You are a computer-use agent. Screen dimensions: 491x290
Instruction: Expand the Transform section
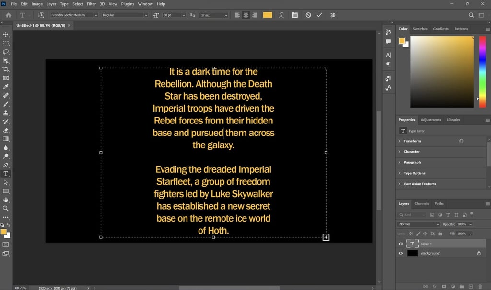(x=399, y=141)
